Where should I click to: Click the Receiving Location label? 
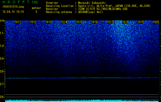pos(60,6)
